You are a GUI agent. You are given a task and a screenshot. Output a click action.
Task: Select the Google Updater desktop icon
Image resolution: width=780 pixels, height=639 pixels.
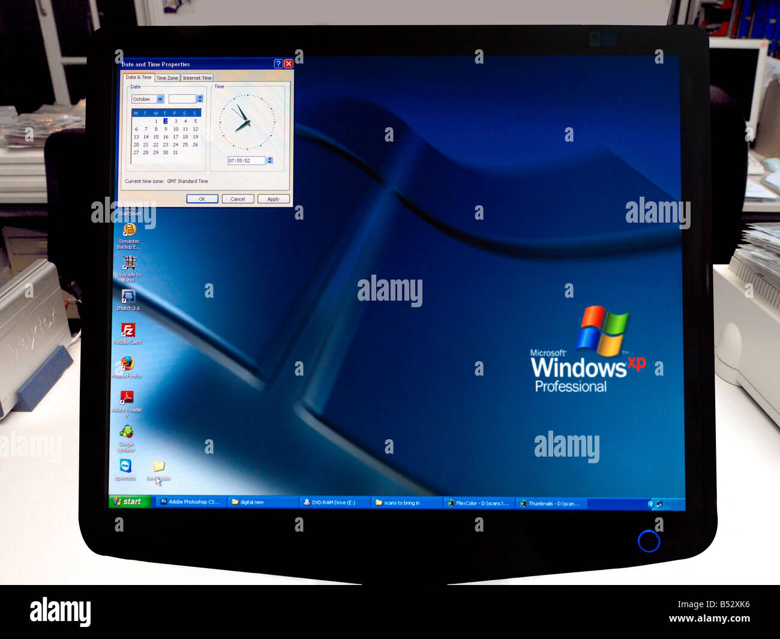click(x=126, y=433)
